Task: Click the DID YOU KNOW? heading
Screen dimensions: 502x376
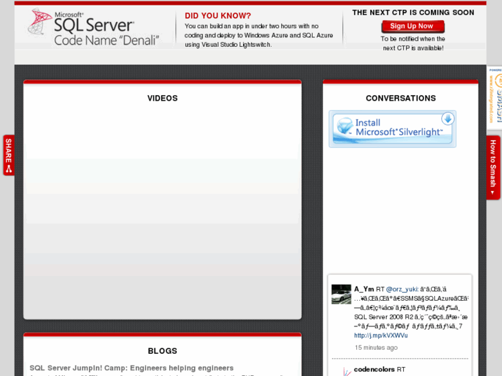Action: click(x=218, y=16)
